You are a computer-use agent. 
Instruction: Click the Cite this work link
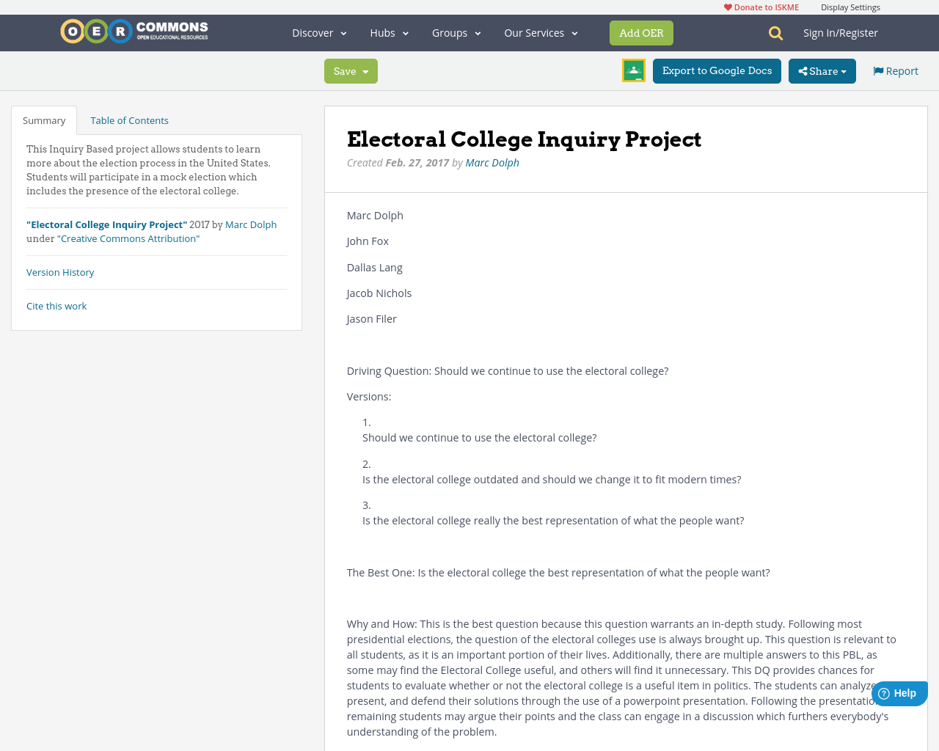56,304
